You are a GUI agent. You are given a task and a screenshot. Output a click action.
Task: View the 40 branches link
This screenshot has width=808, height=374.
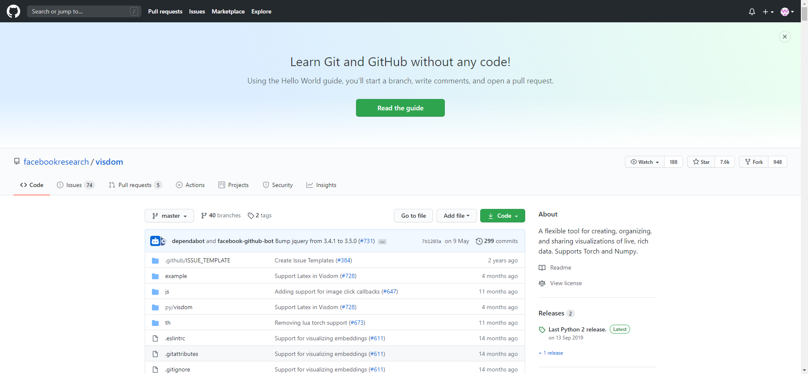pyautogui.click(x=221, y=215)
